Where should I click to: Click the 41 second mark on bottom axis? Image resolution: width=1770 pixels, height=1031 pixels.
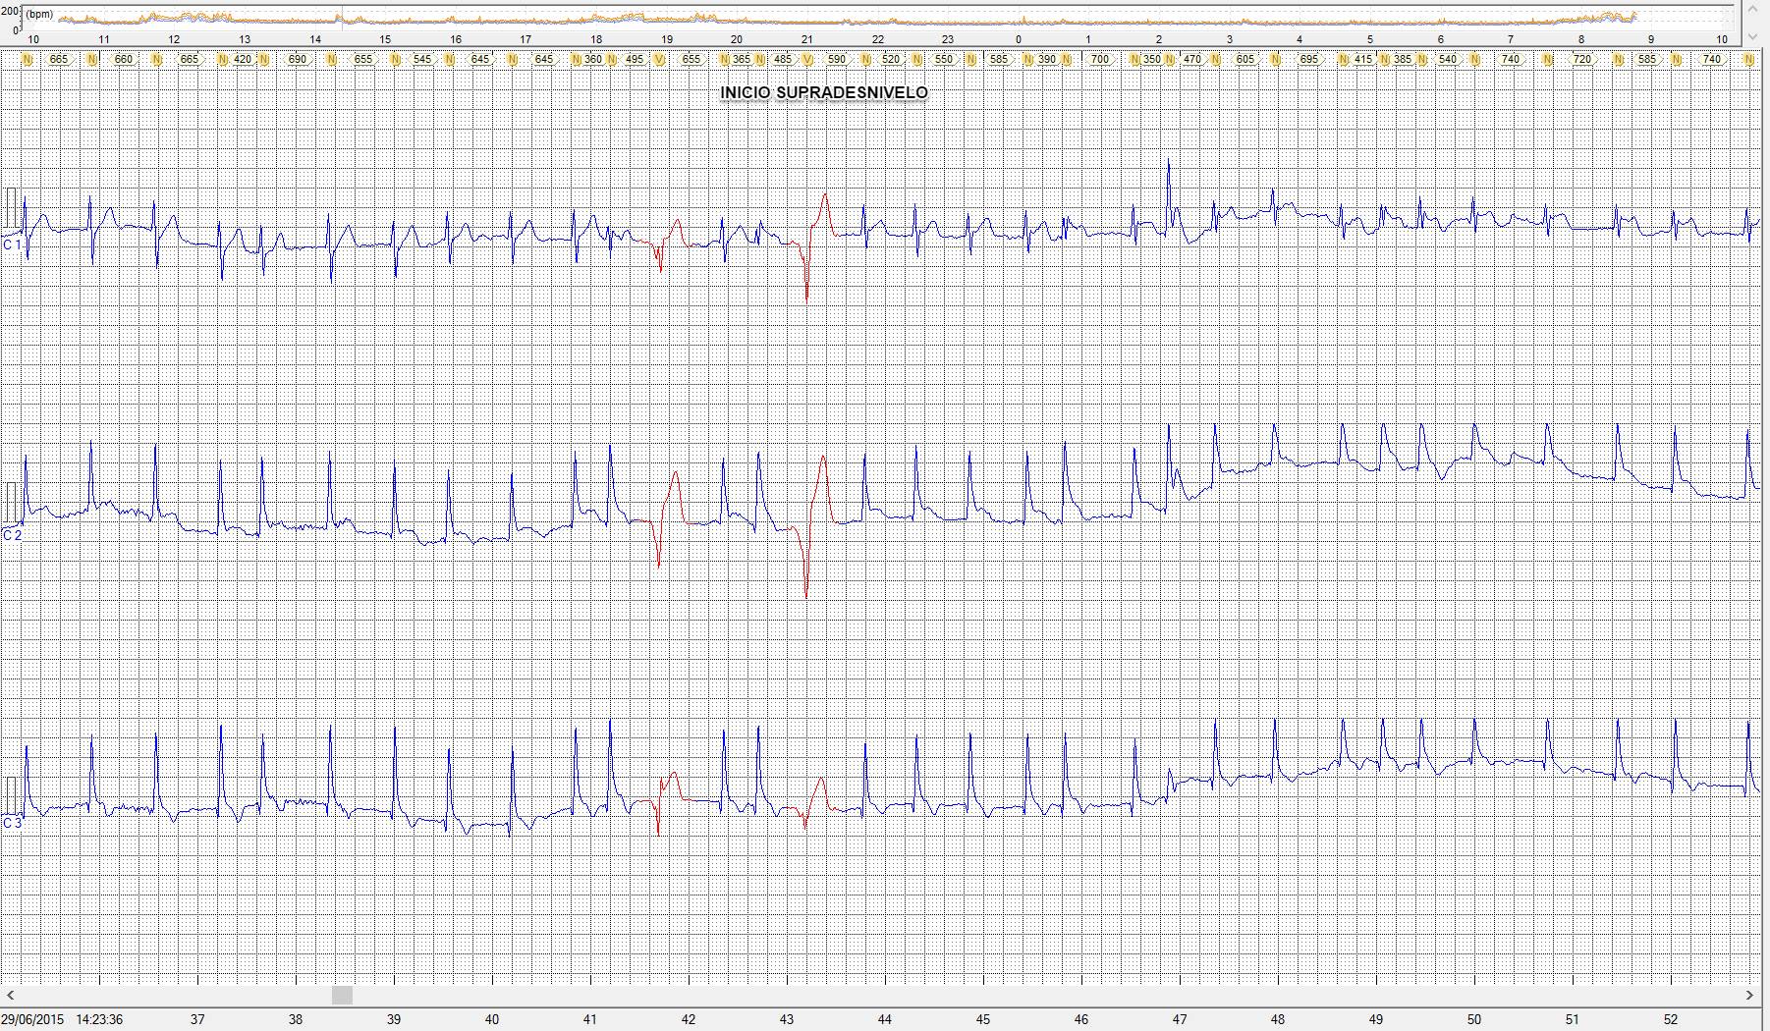tap(590, 1020)
